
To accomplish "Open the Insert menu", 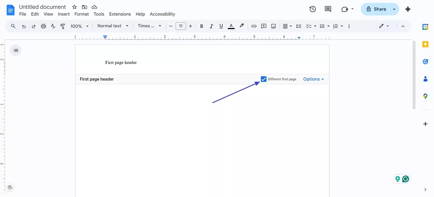I will (64, 14).
